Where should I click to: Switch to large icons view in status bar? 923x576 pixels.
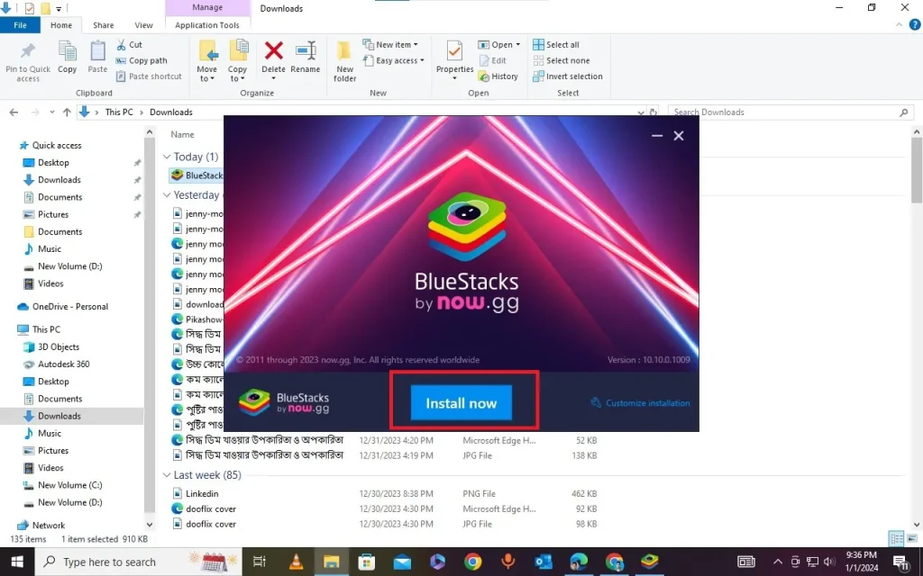912,538
